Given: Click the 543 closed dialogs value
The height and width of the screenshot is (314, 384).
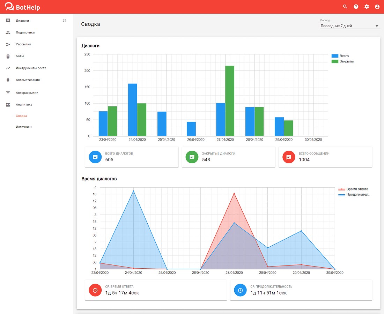Looking at the screenshot, I should tap(206, 159).
